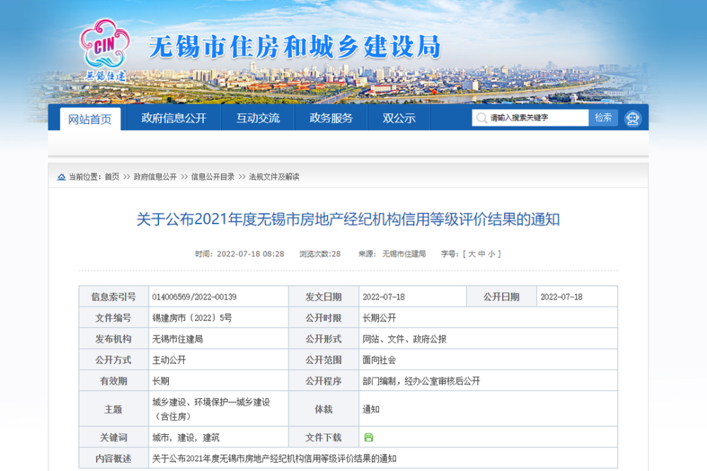Click timestamp 2022-07-18 08:28

(250, 254)
